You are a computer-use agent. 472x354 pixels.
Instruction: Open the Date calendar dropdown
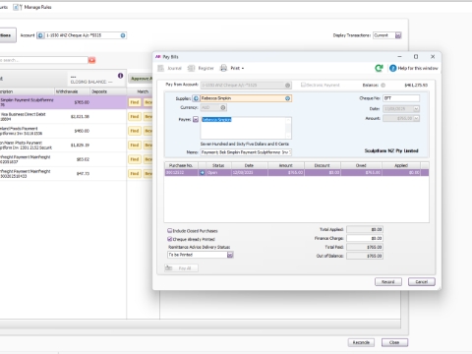pyautogui.click(x=416, y=109)
